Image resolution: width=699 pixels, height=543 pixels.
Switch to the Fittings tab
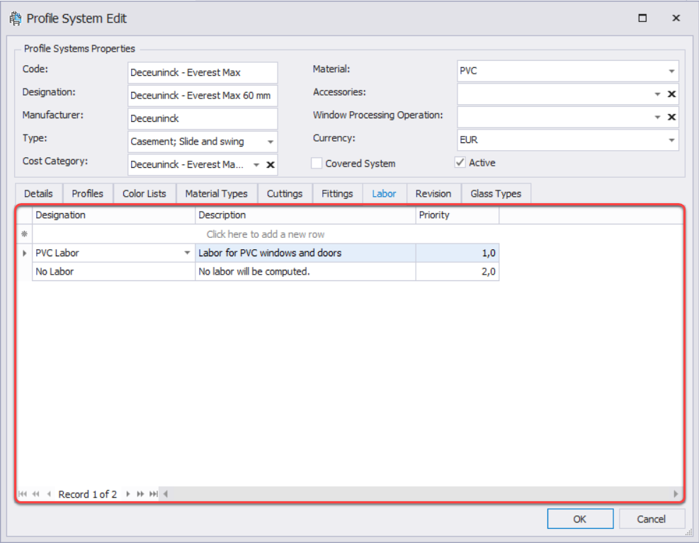tap(337, 193)
